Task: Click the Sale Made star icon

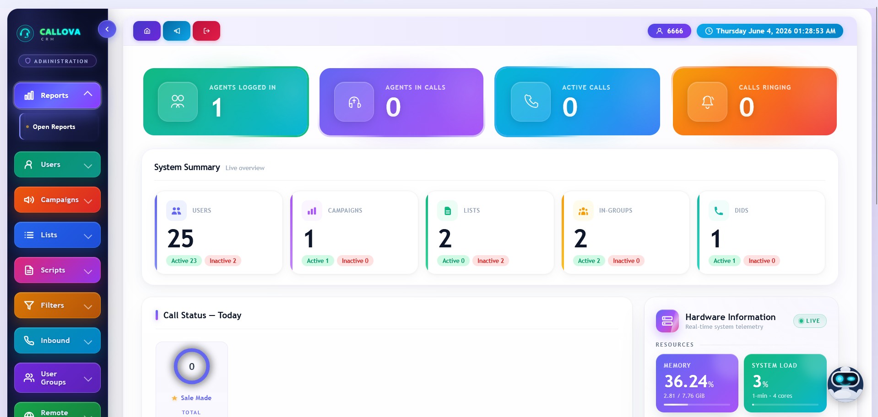Action: (174, 398)
